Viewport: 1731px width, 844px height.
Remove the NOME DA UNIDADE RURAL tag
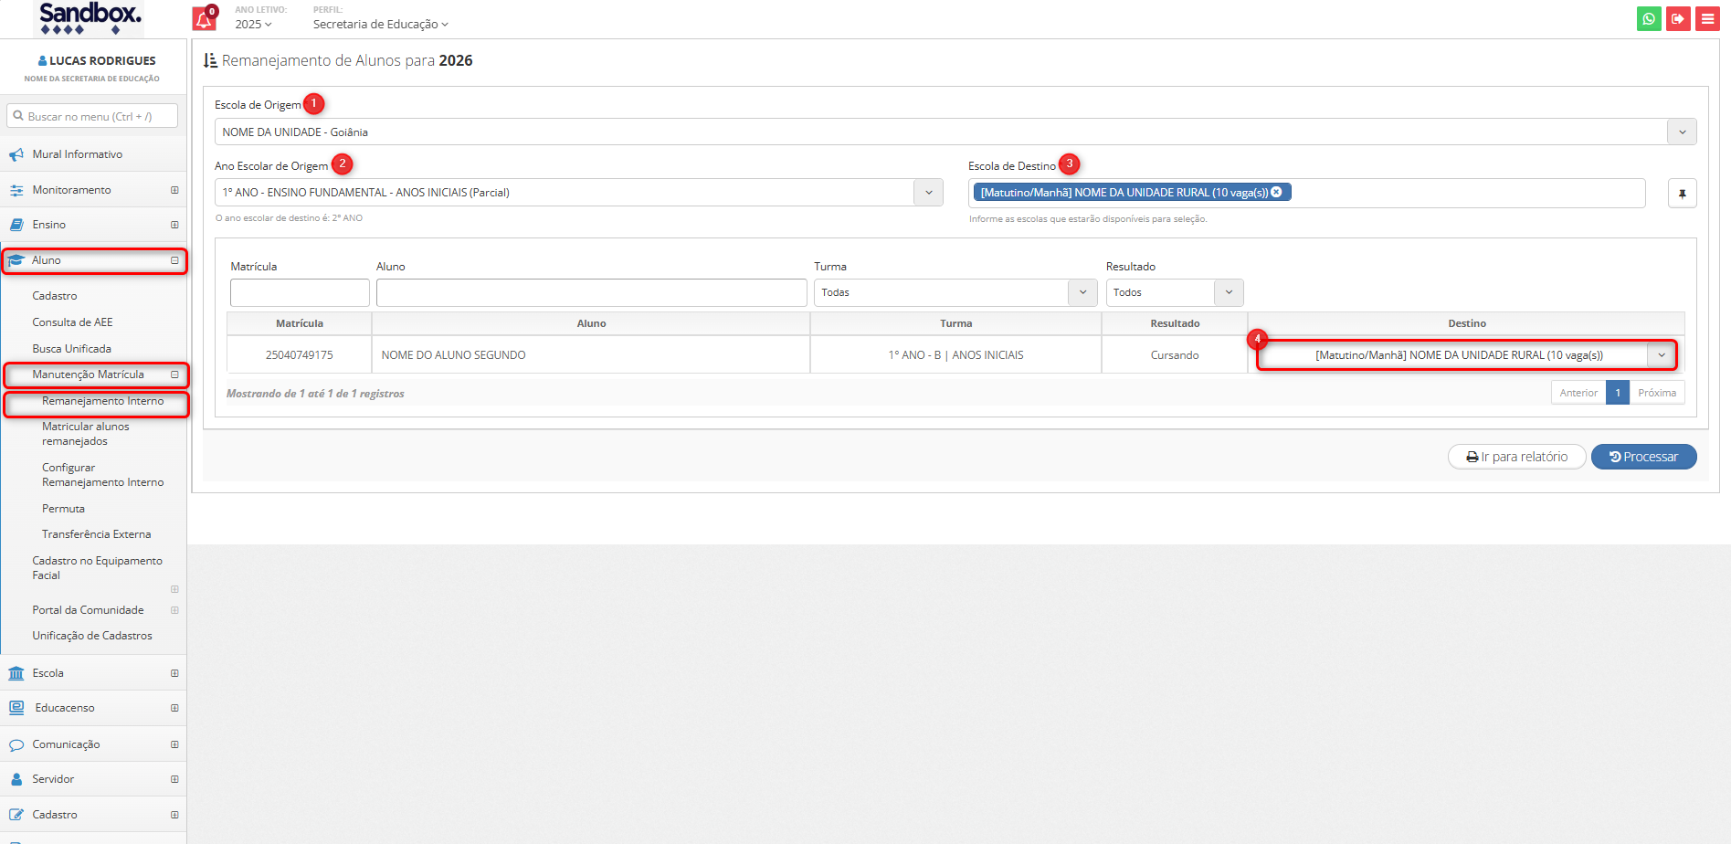1276,192
